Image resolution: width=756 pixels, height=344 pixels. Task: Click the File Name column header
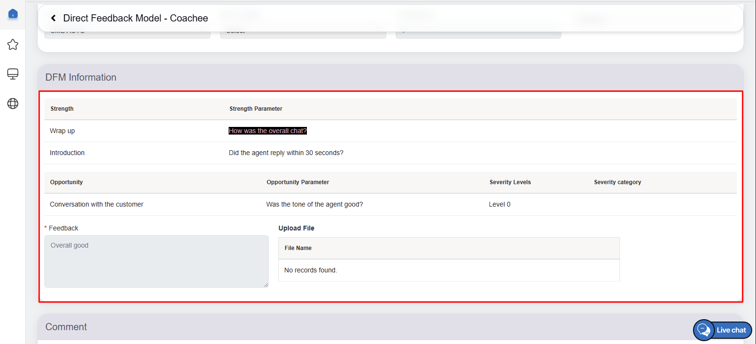(x=298, y=248)
